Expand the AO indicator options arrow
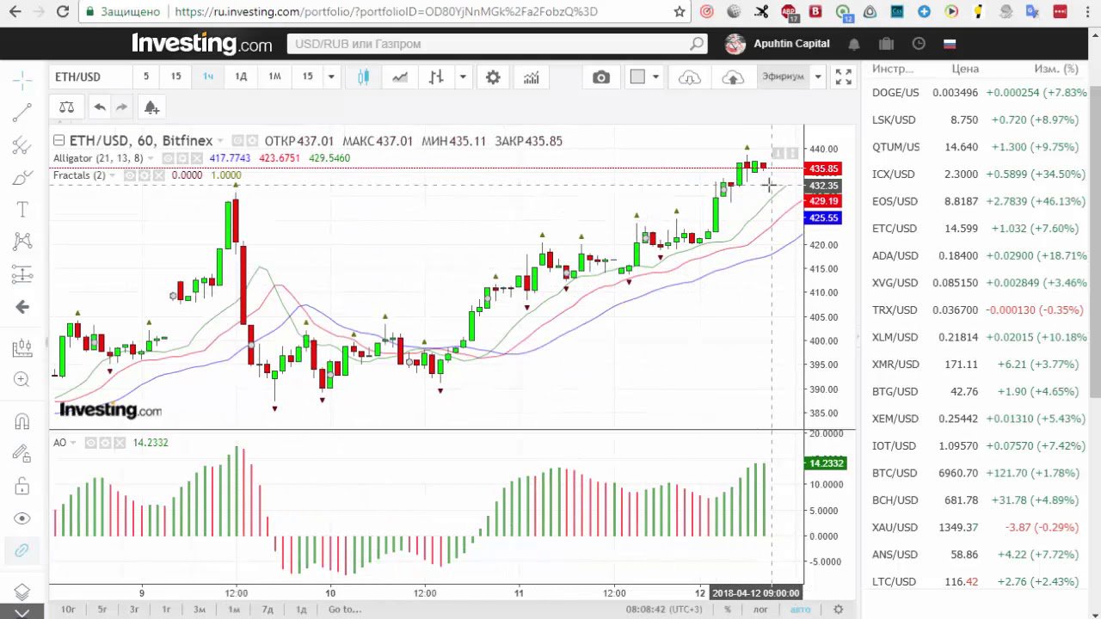The width and height of the screenshot is (1101, 619). click(73, 443)
